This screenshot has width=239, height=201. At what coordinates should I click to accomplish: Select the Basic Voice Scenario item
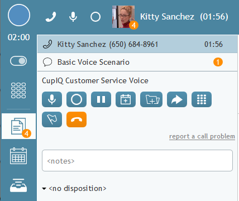point(137,62)
